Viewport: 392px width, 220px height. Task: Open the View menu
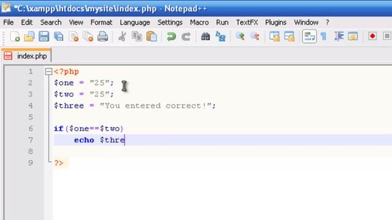(x=76, y=23)
